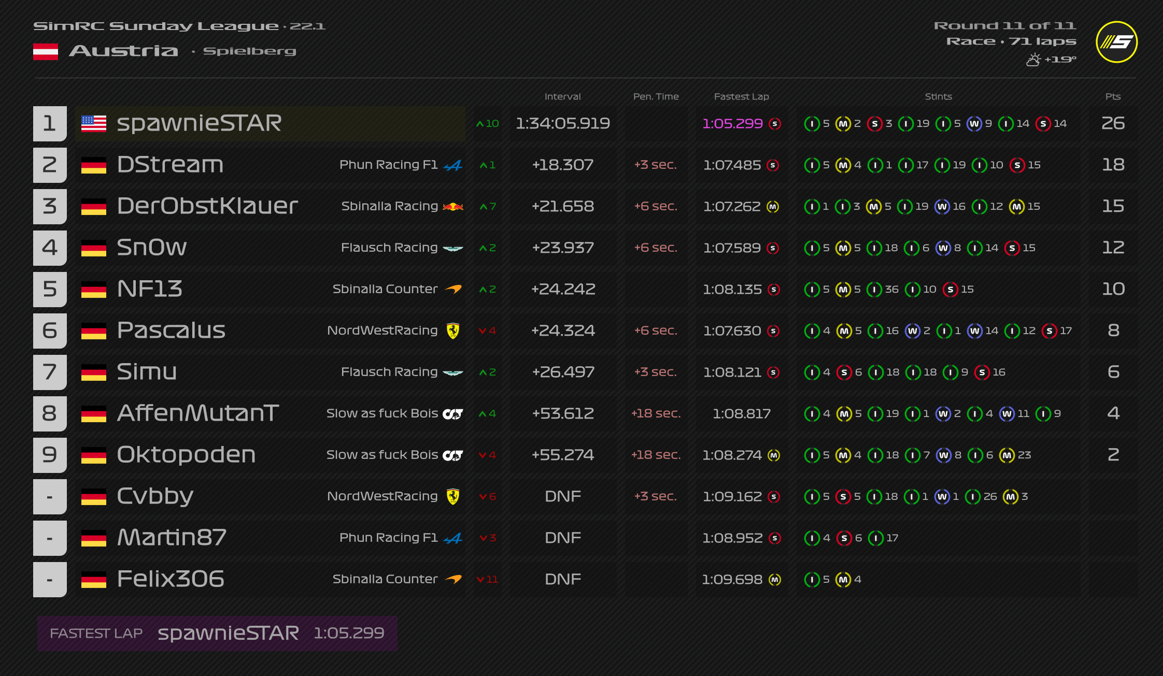Click the Austria flag icon

click(46, 51)
